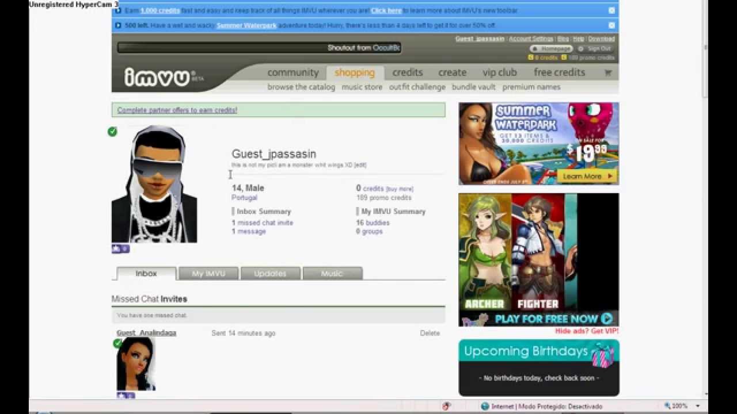Switch to the Music tab
This screenshot has width=737, height=414.
click(332, 273)
